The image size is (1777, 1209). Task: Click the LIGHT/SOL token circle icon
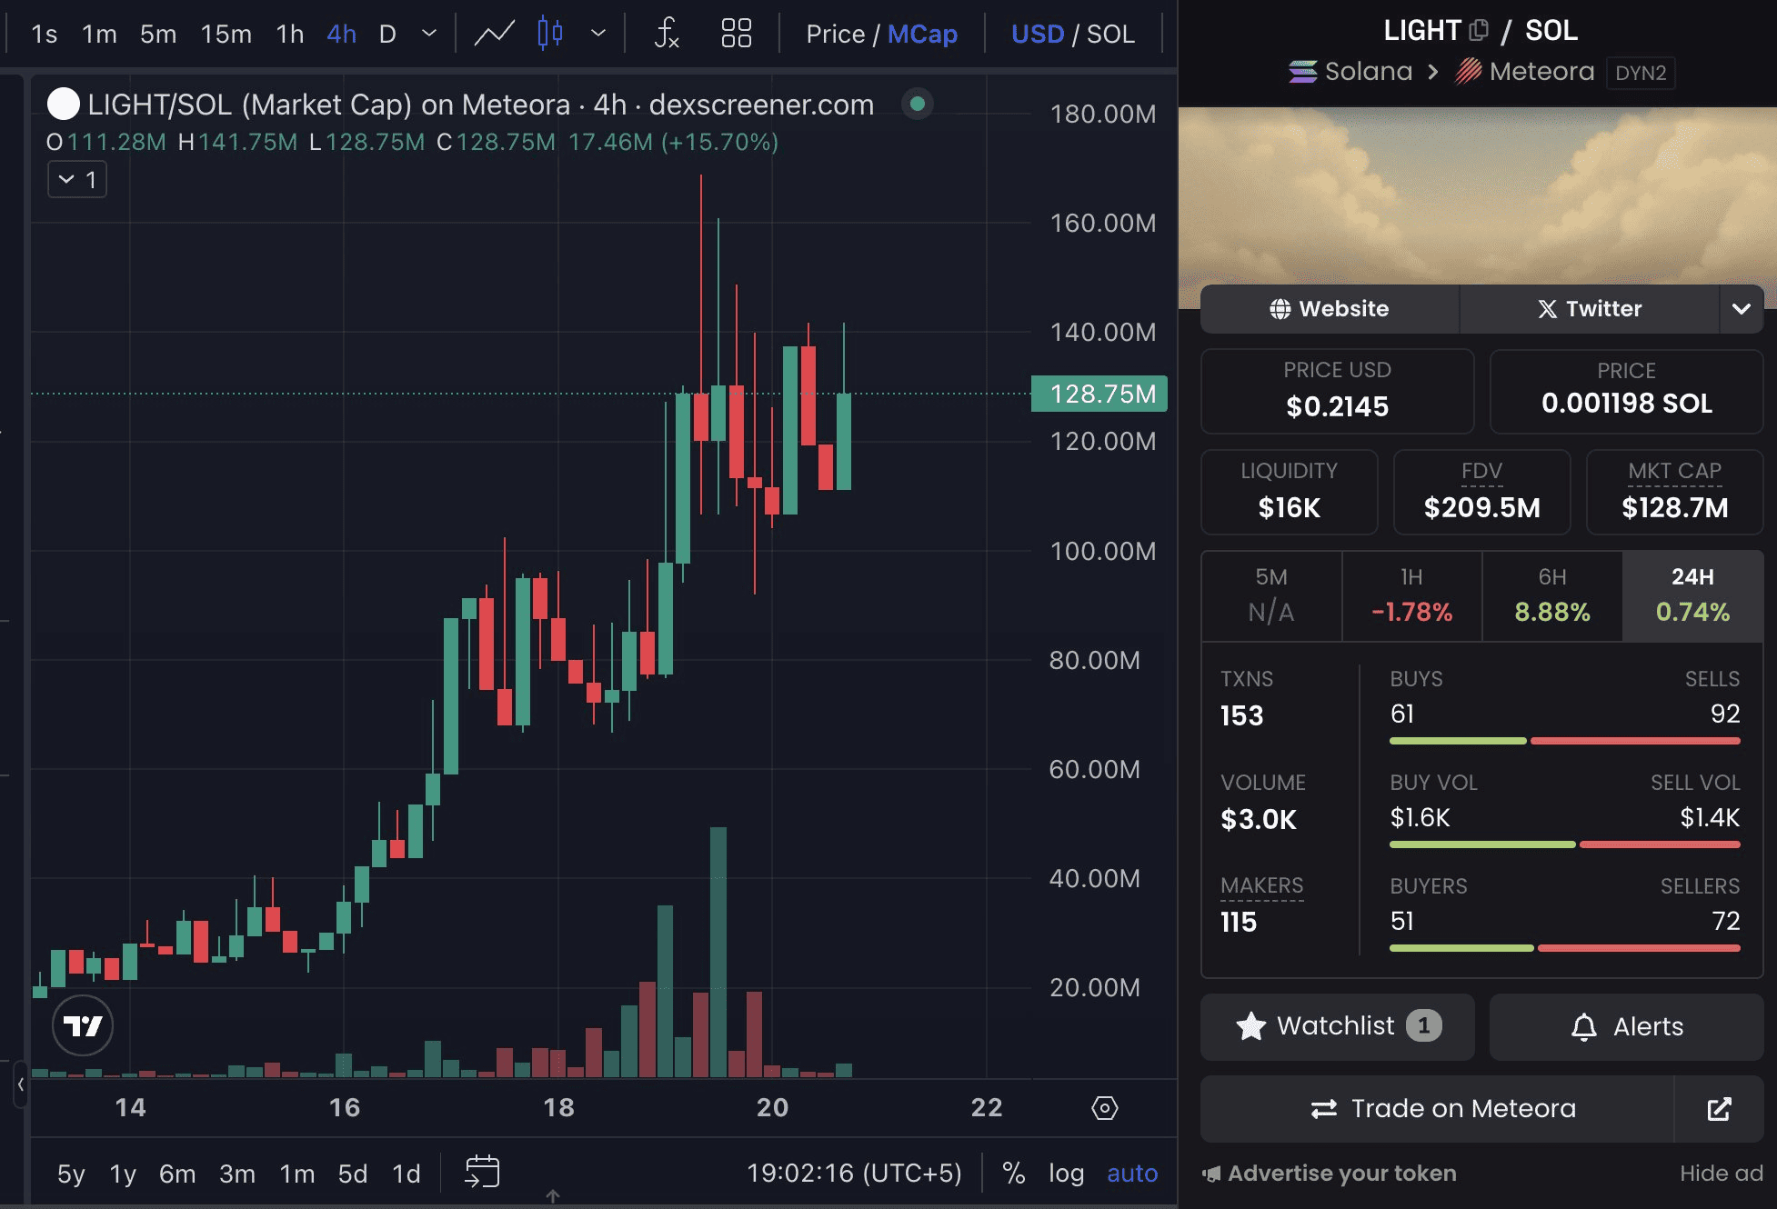[63, 104]
